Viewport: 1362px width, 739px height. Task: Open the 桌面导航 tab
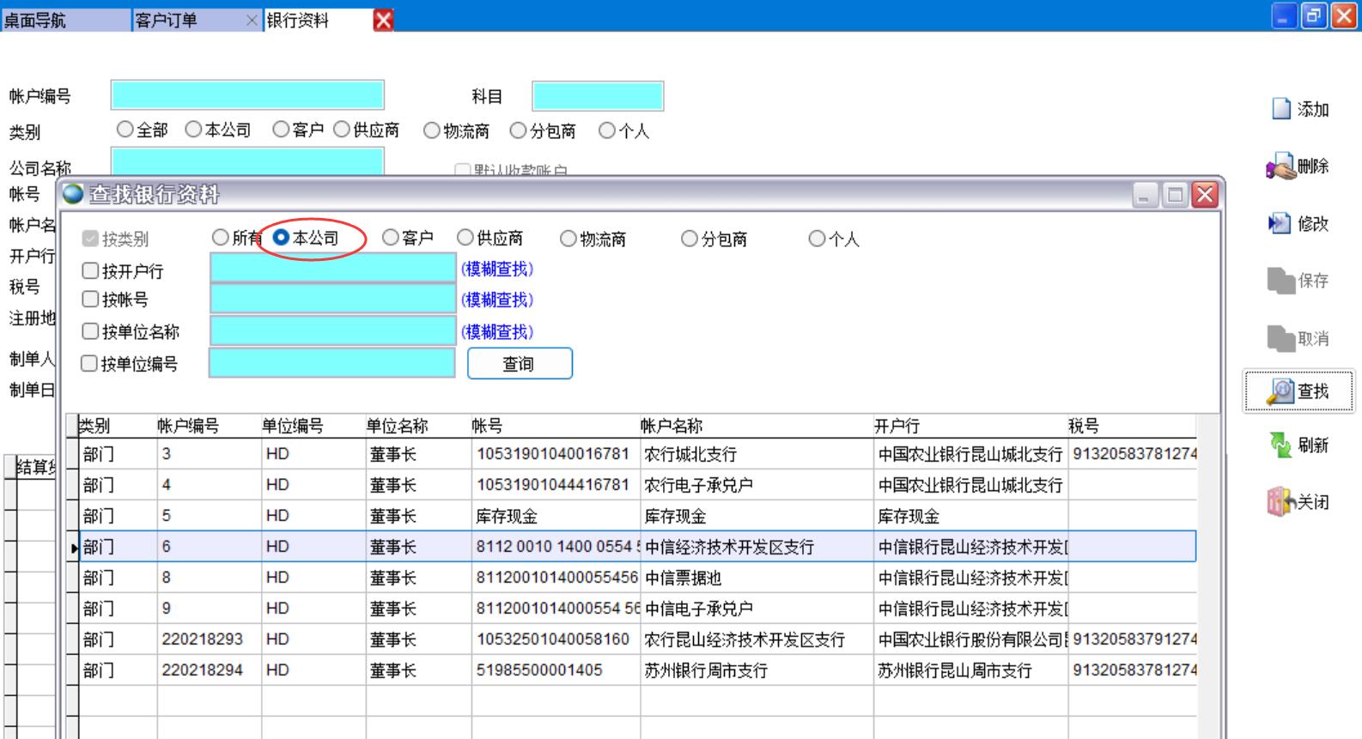tap(36, 20)
